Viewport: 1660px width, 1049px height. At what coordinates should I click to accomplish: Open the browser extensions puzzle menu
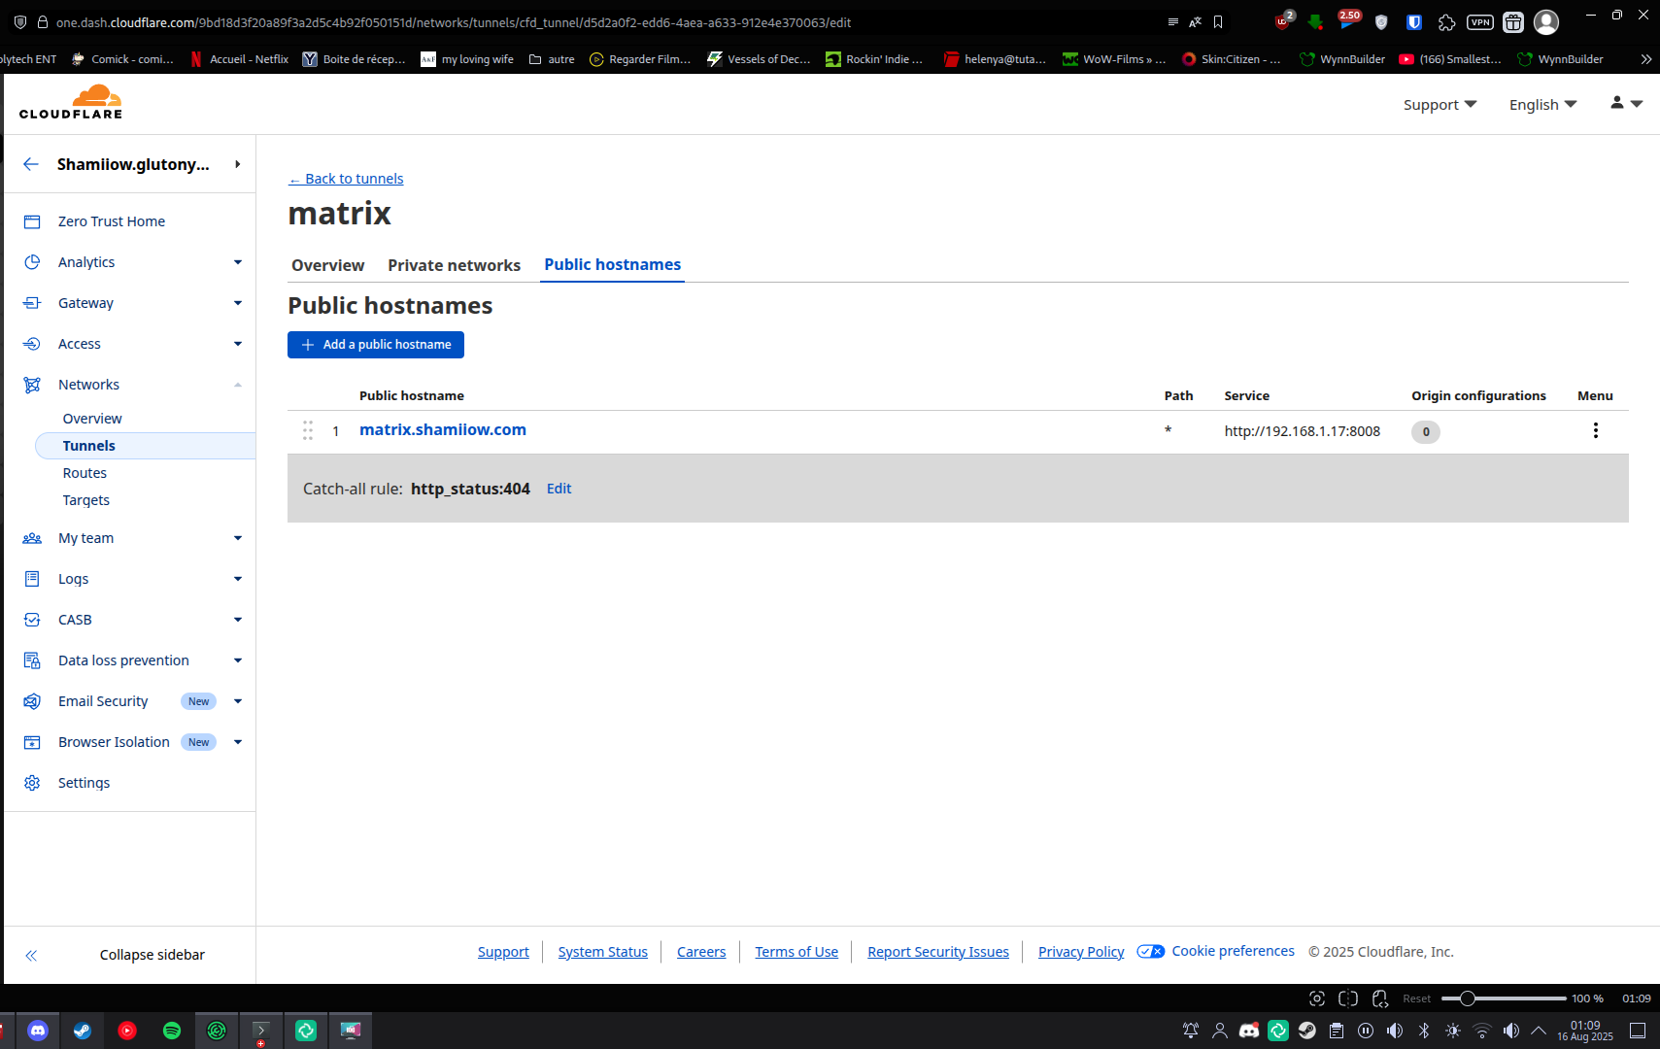point(1446,21)
